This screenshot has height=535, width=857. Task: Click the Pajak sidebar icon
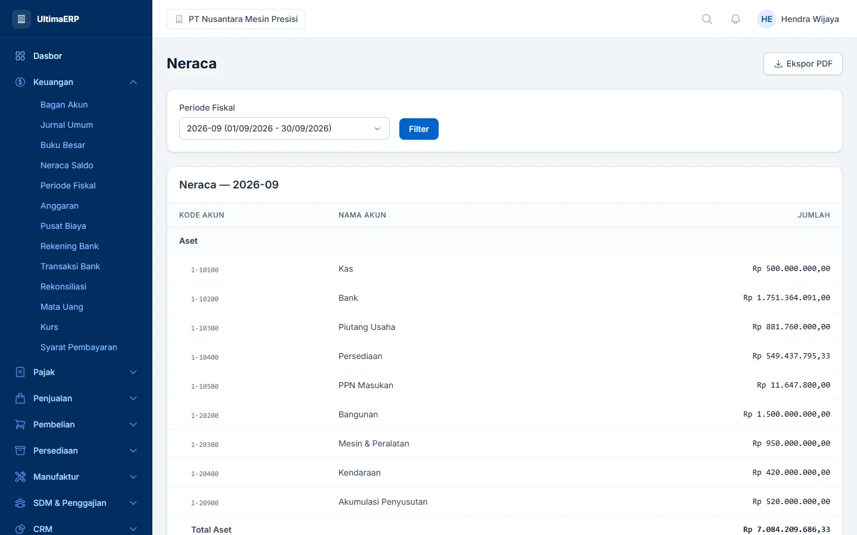pyautogui.click(x=20, y=372)
